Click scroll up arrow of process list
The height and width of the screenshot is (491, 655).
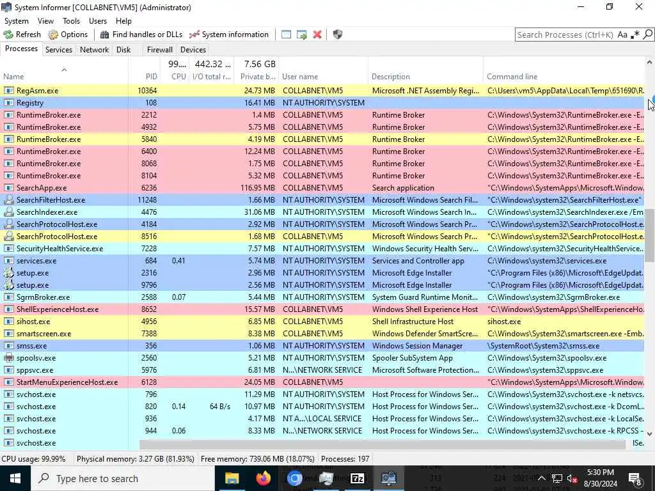click(x=650, y=63)
